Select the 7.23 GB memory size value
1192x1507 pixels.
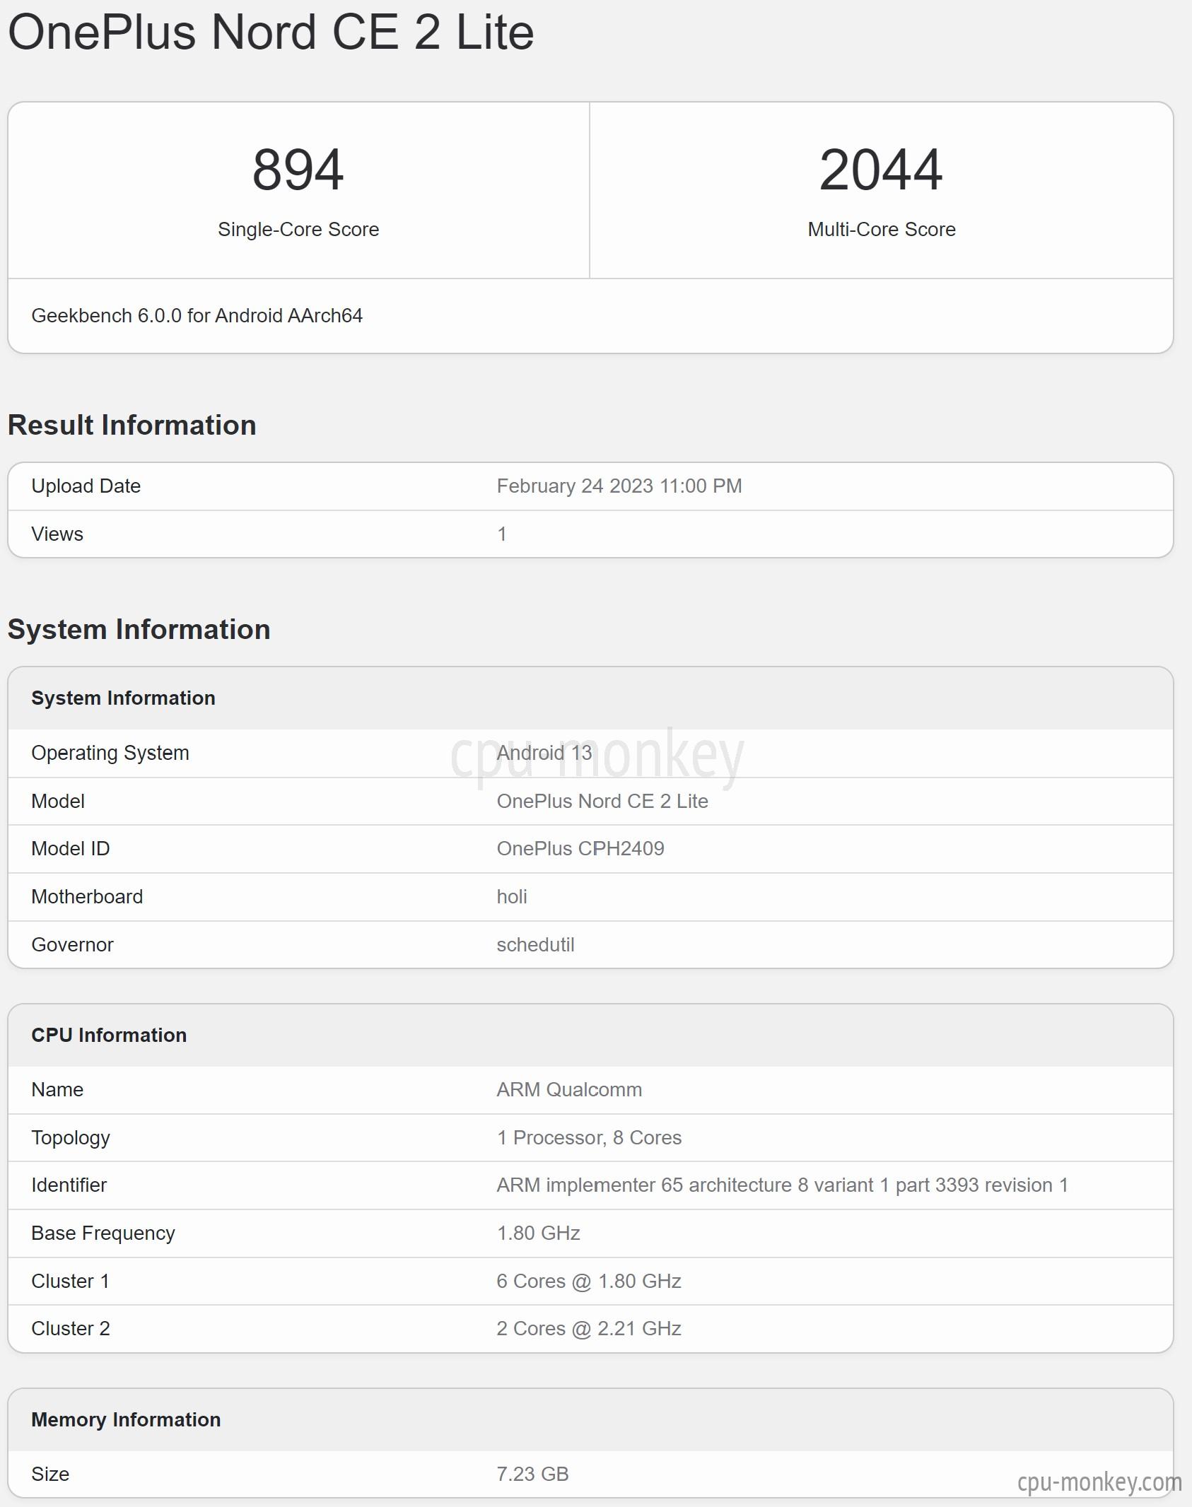point(532,1474)
